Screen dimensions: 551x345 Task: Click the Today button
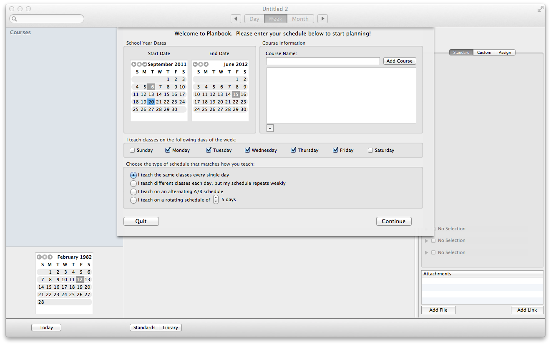[46, 328]
